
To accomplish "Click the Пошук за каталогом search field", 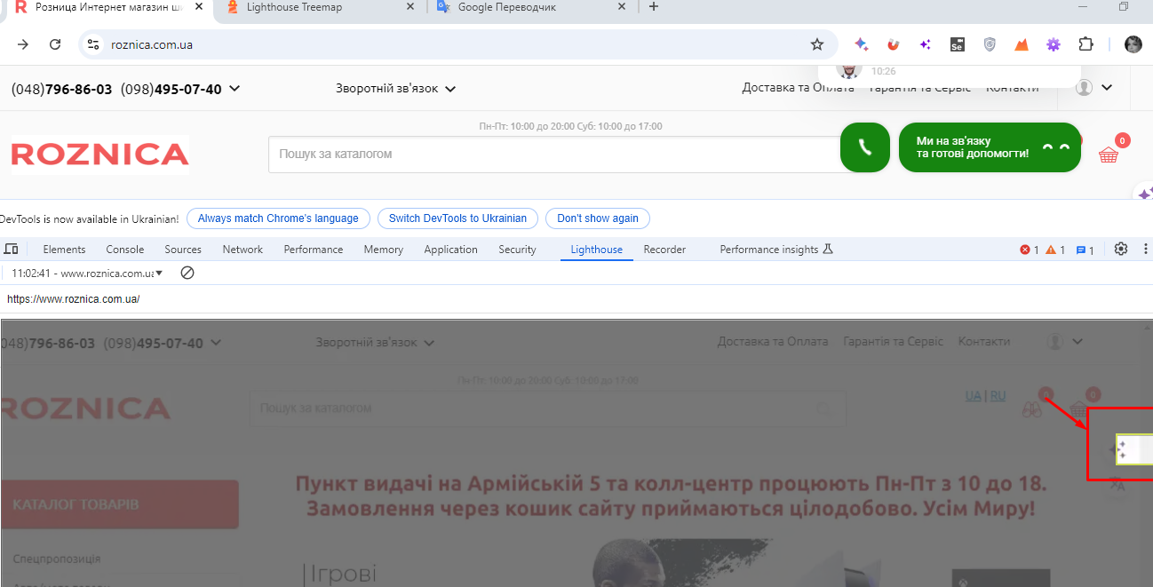I will [551, 155].
